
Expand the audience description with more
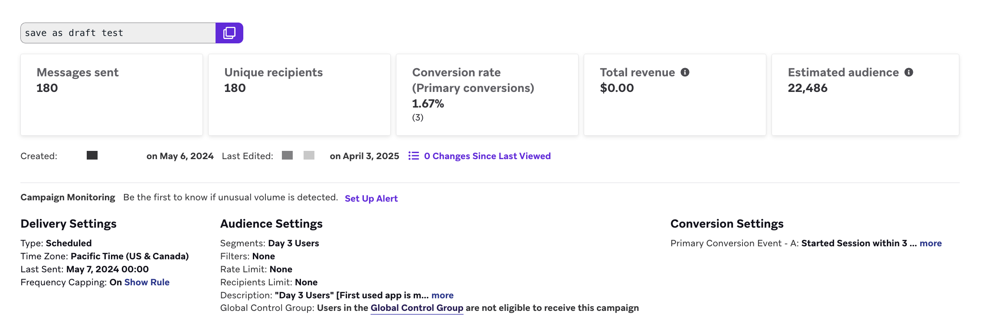442,295
